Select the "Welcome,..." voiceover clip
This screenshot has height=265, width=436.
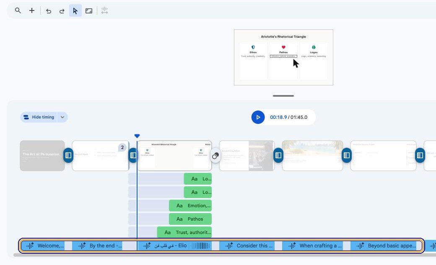coord(43,246)
